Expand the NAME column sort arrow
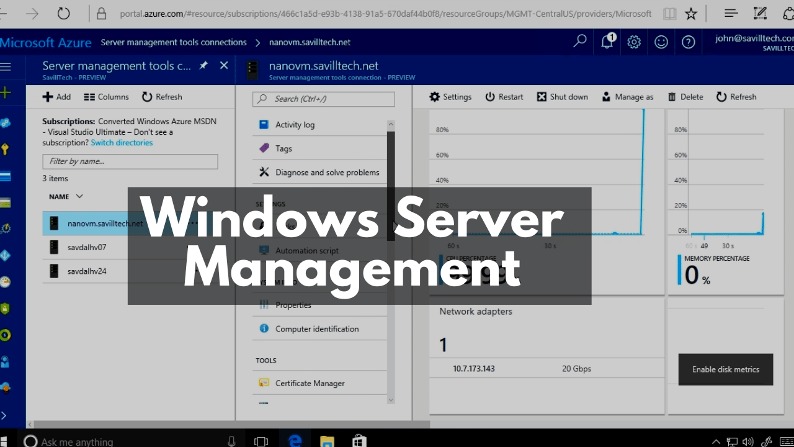Image resolution: width=794 pixels, height=447 pixels. click(80, 196)
